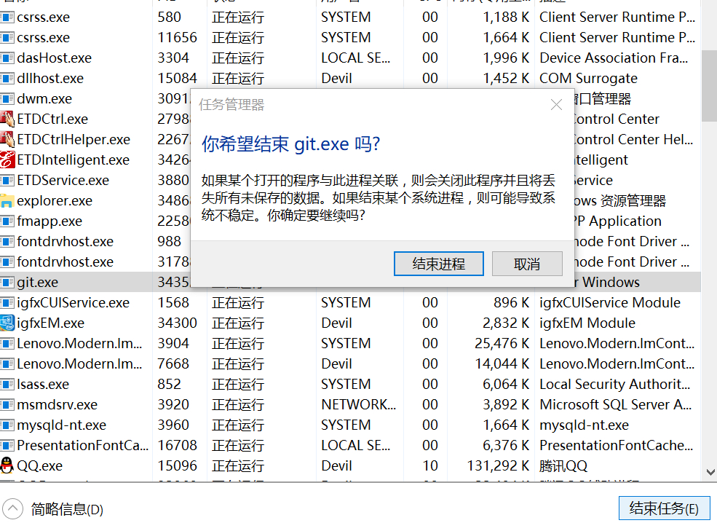Select the dasHost.exe process name
This screenshot has width=717, height=531.
pos(54,58)
